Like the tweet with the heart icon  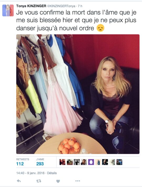click(58, 181)
